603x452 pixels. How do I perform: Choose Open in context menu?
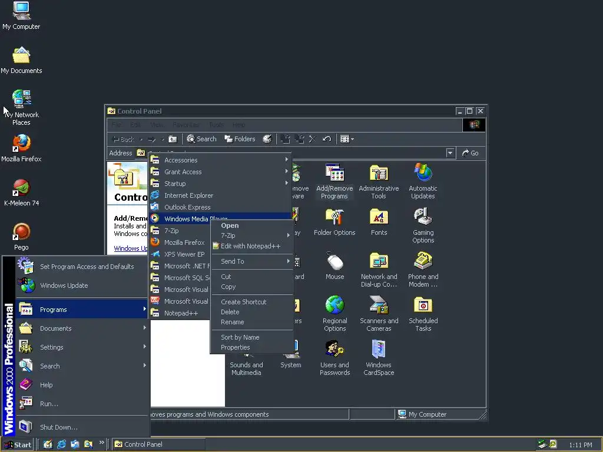(252, 225)
